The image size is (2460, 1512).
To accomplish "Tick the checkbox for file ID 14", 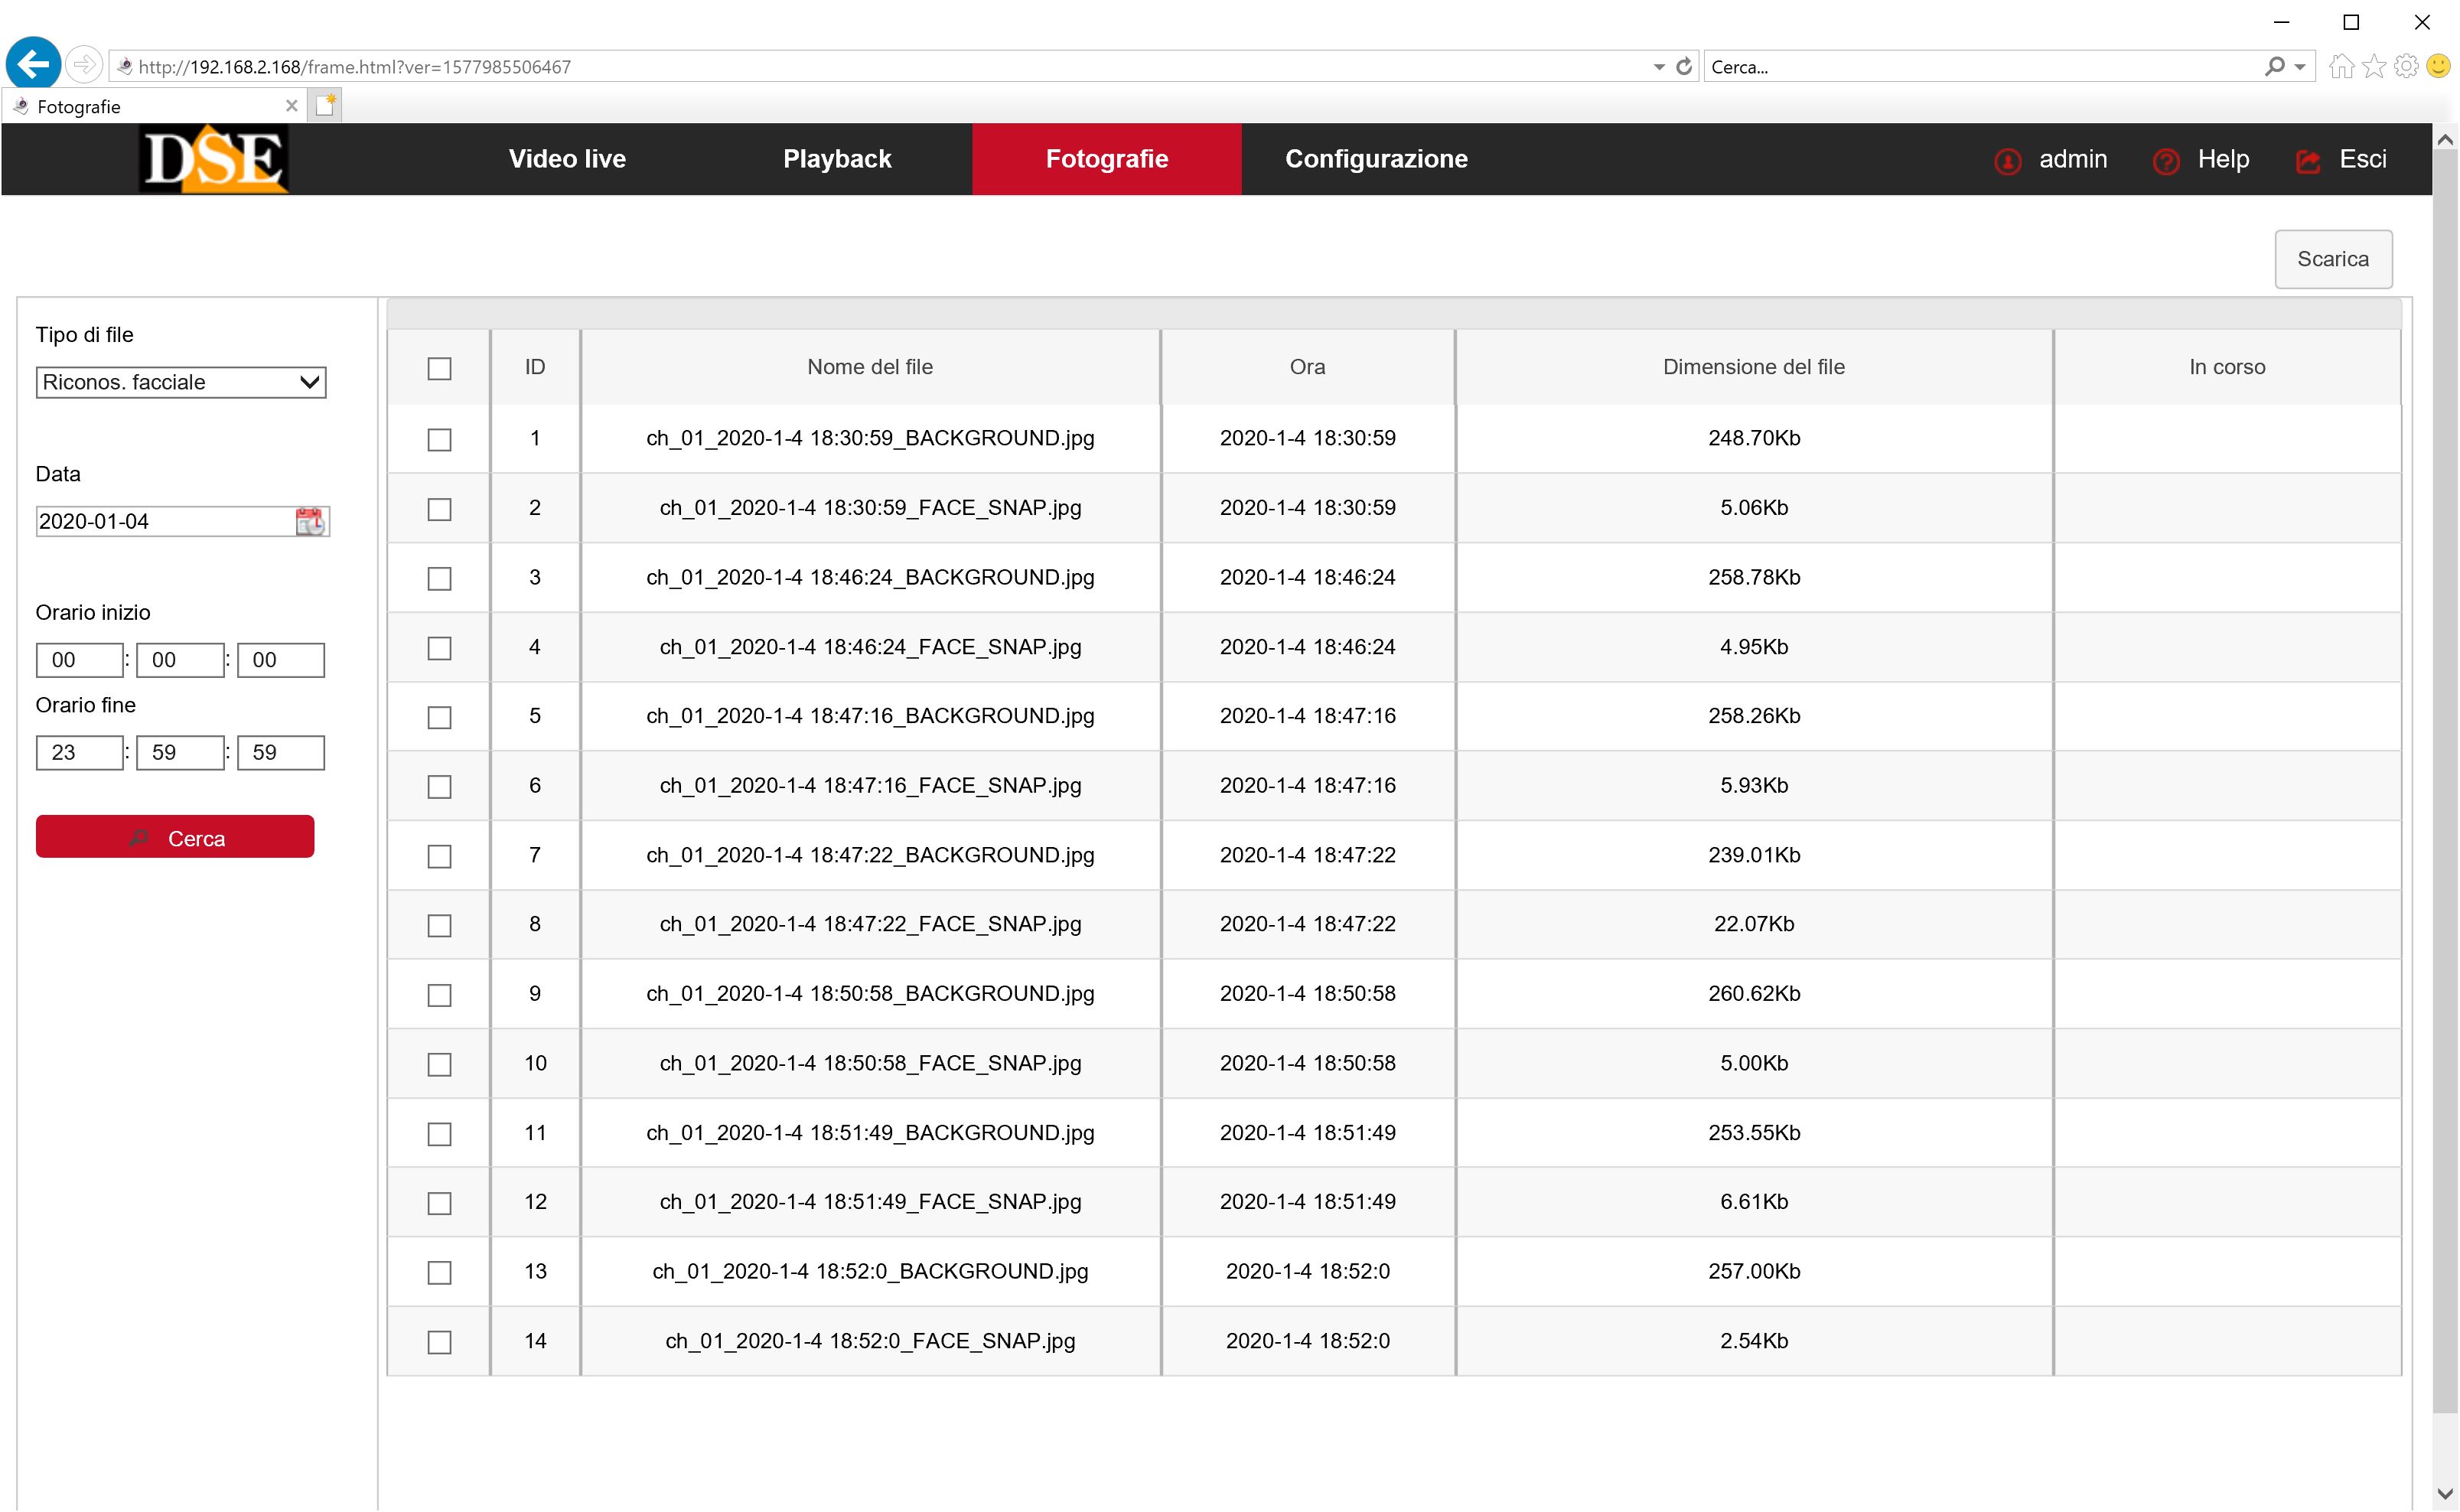I will pos(439,1342).
